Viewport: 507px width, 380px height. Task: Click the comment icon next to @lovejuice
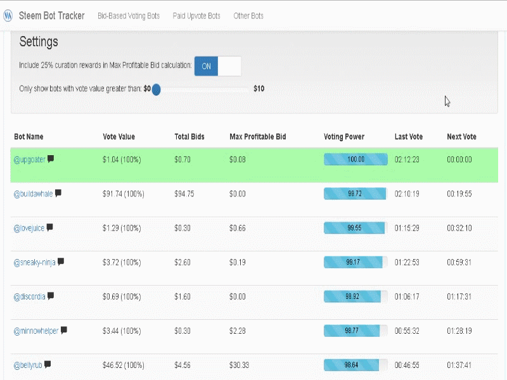(50, 227)
